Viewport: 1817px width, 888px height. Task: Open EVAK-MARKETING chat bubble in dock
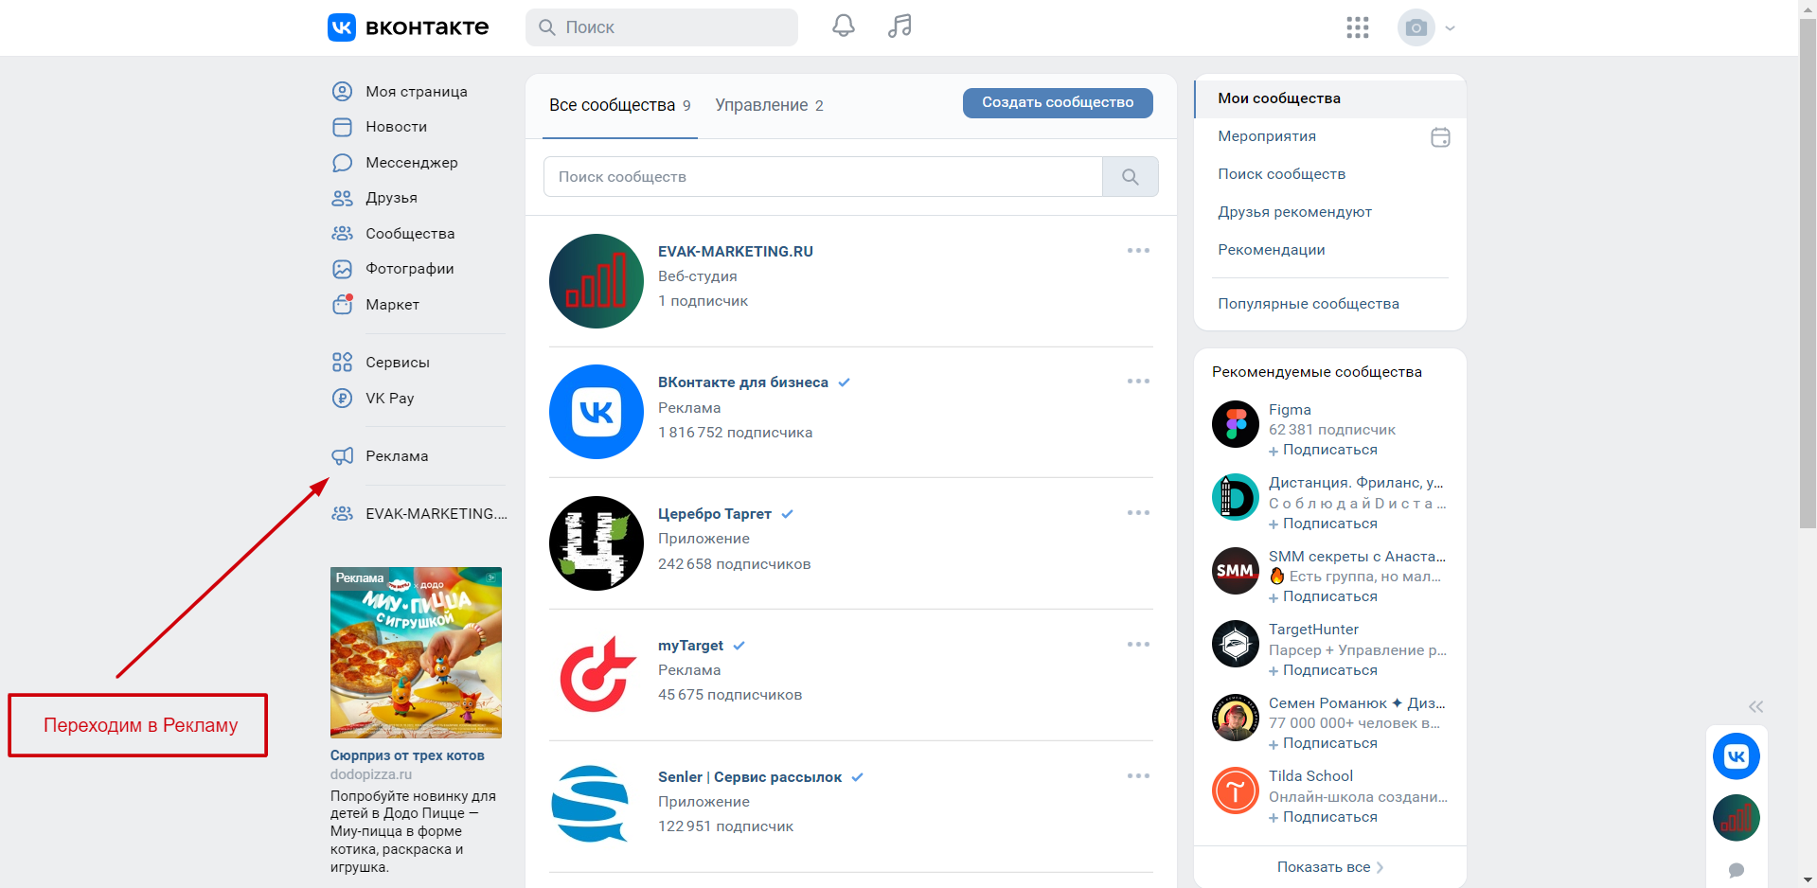tap(1737, 818)
